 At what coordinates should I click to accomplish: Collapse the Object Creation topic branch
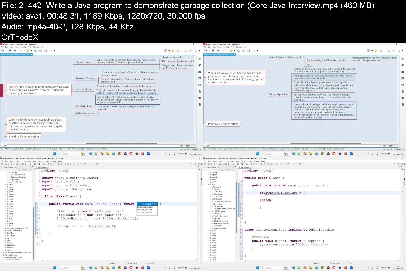[x=94, y=63]
